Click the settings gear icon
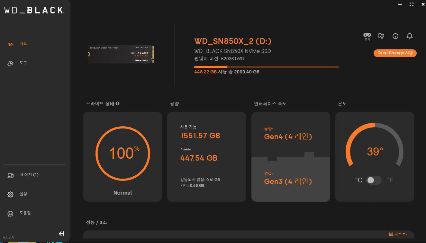Screen dimensions: 426x243 [x=10, y=194]
